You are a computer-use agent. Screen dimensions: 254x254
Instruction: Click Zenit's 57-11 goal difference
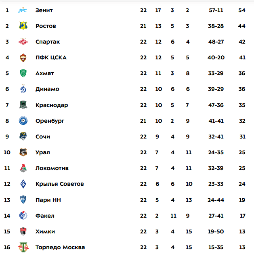coord(216,10)
